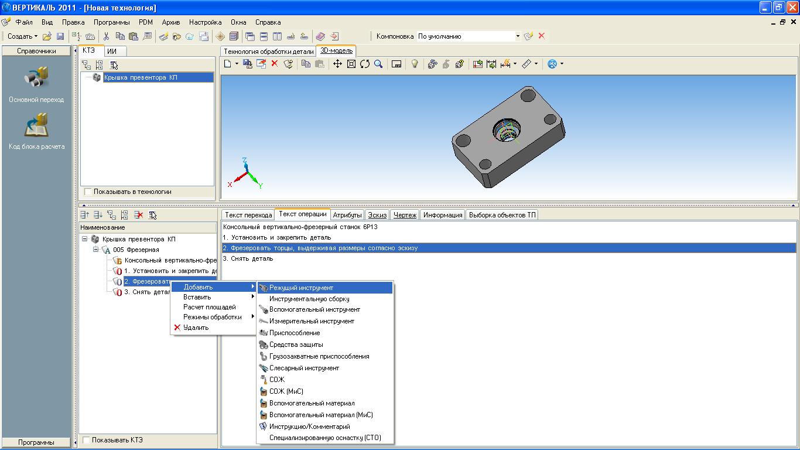Screen dimensions: 800x450
Task: Click the scissors cut icon
Action: [x=107, y=36]
